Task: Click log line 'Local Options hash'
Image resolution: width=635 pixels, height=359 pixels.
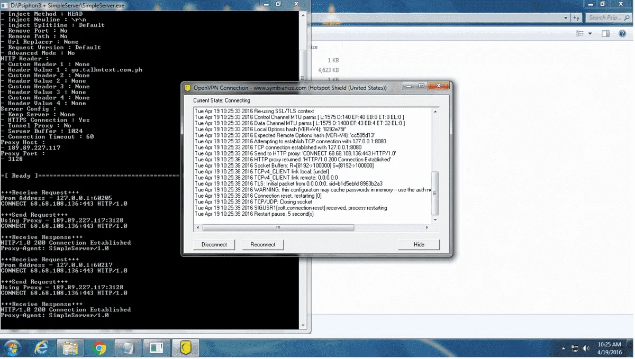Action: coord(270,129)
